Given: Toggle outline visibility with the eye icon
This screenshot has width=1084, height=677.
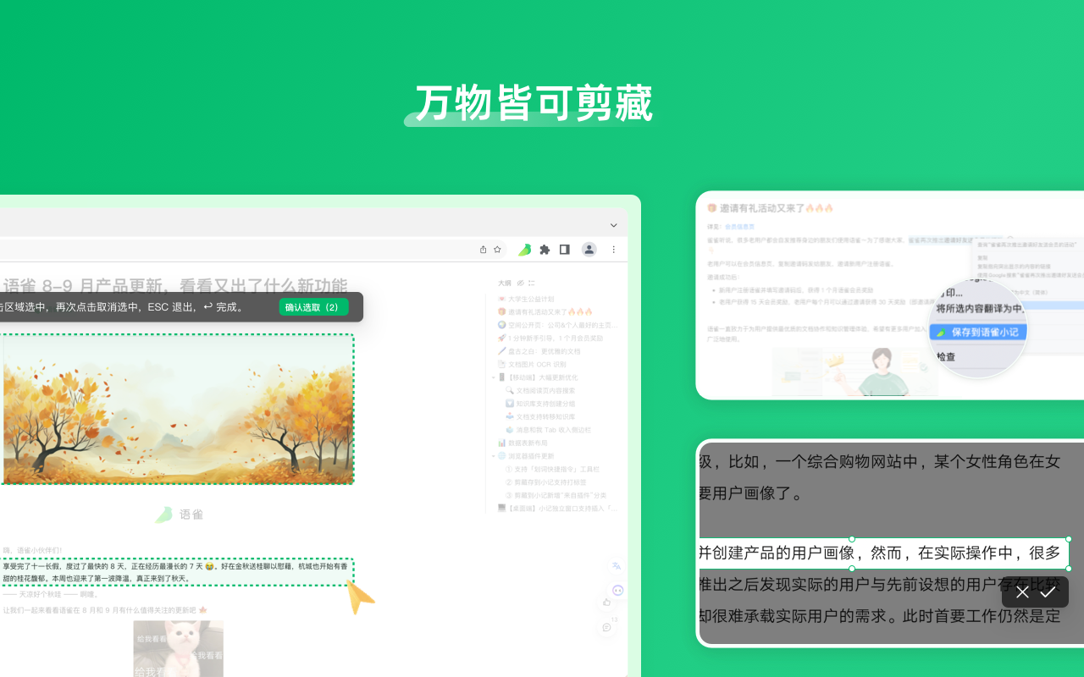Looking at the screenshot, I should pos(520,283).
